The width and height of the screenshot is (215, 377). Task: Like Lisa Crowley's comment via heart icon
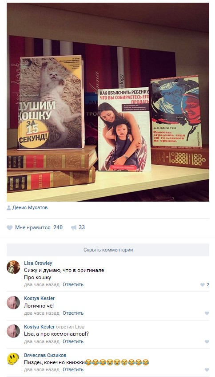coord(203,285)
